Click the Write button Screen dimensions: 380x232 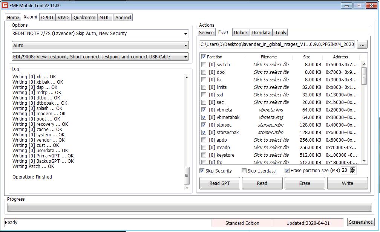(x=347, y=183)
